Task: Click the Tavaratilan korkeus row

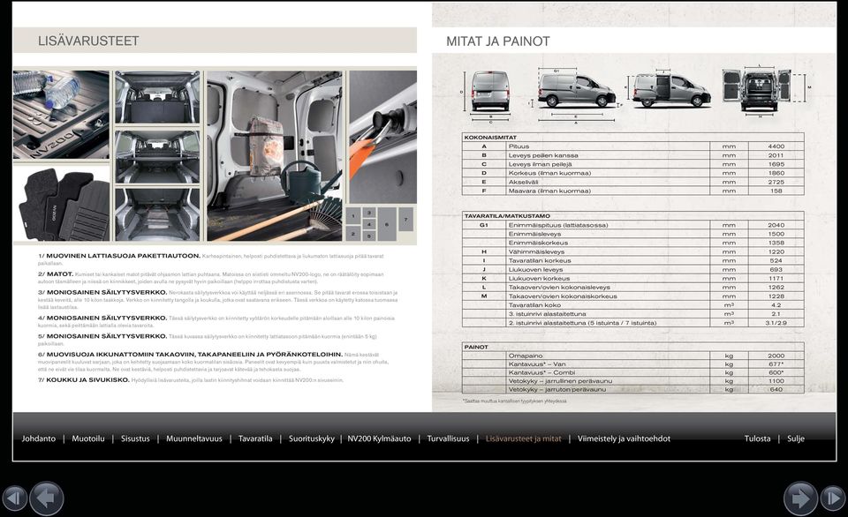Action: point(632,260)
